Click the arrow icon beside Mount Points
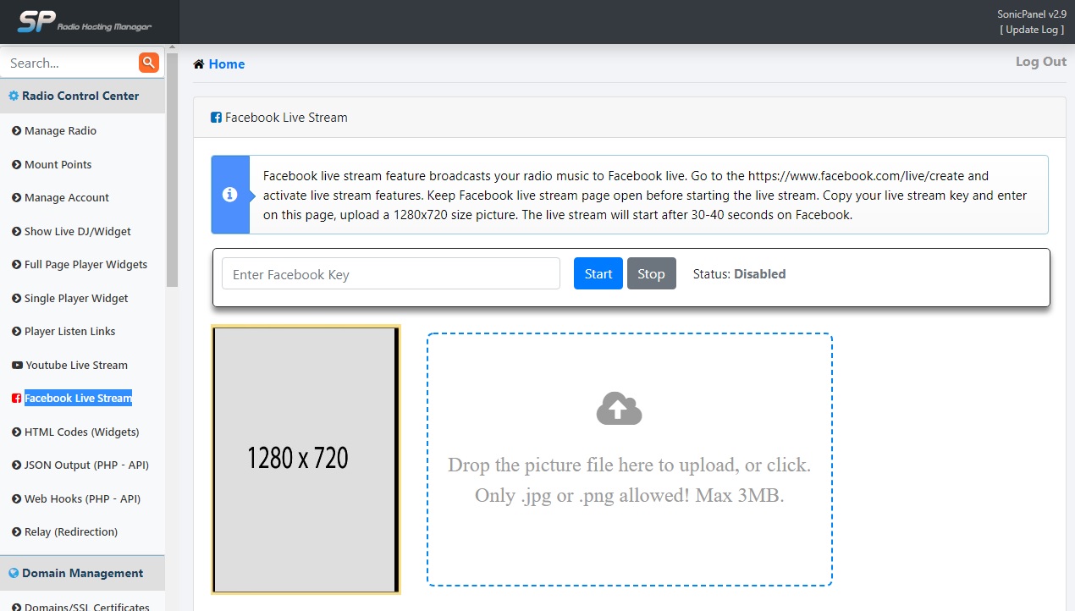The width and height of the screenshot is (1075, 611). pyautogui.click(x=16, y=165)
